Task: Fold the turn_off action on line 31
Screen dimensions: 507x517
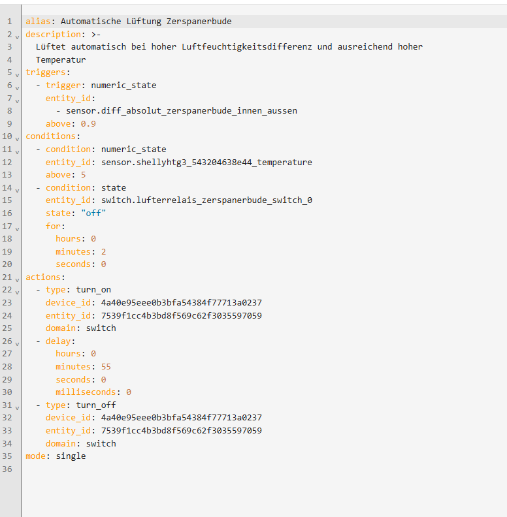Action: [17, 406]
